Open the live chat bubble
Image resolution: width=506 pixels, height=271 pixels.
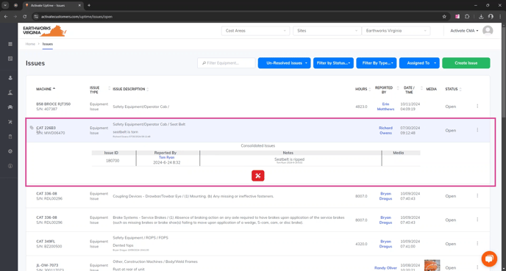click(x=489, y=259)
